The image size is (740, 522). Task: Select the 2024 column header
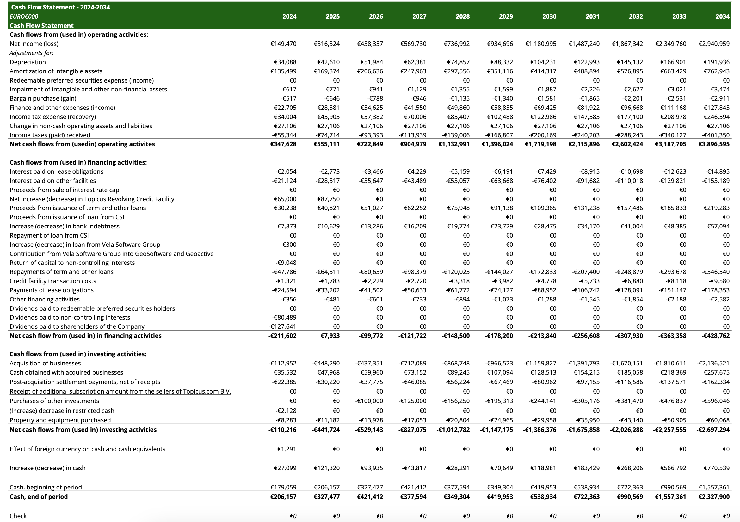(289, 16)
